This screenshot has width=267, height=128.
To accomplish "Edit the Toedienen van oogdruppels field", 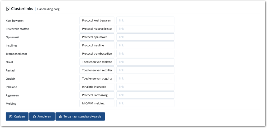I will (x=97, y=79).
